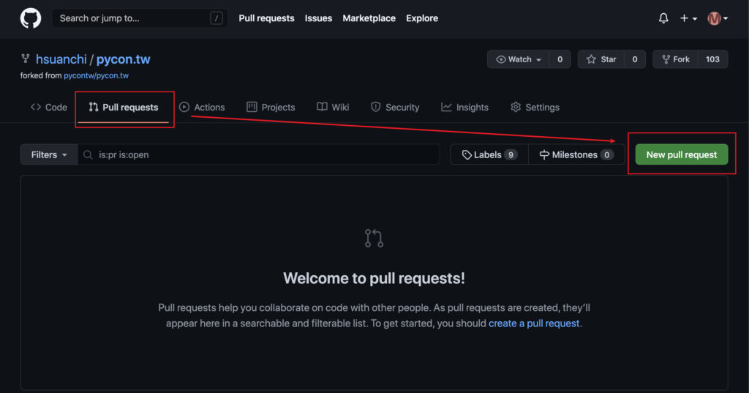Open the hsuanchi owner link
This screenshot has width=749, height=393.
61,59
